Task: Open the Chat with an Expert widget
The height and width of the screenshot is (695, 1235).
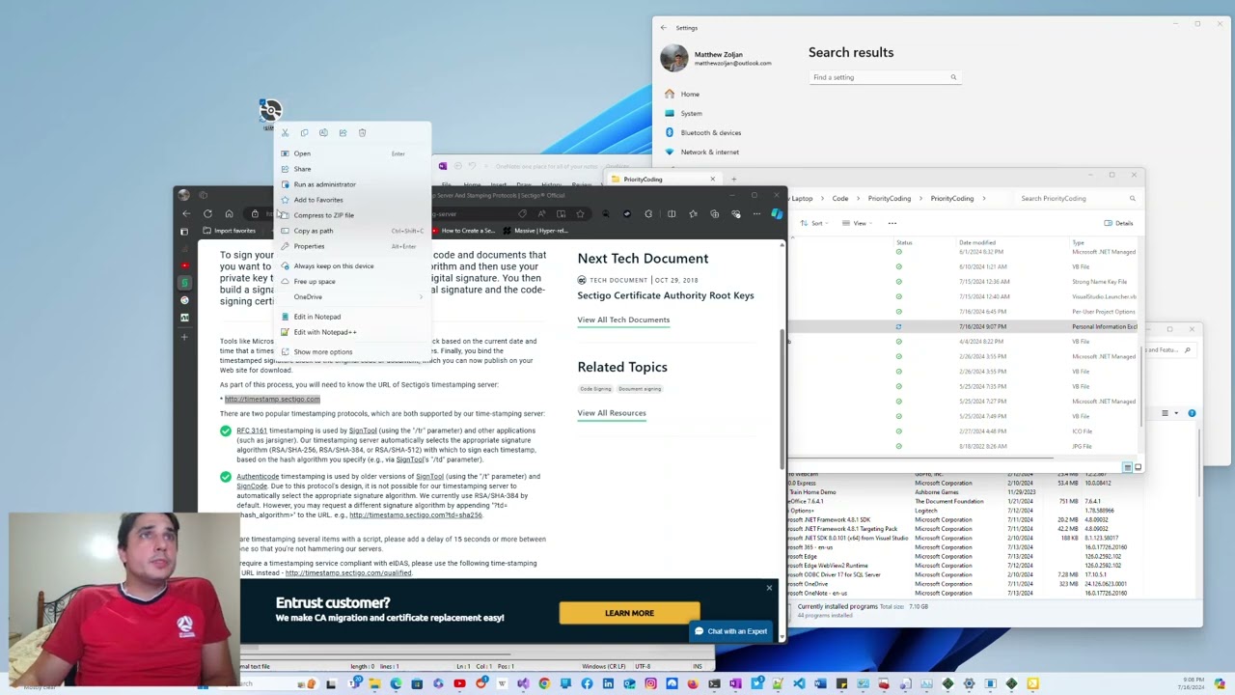Action: point(729,631)
